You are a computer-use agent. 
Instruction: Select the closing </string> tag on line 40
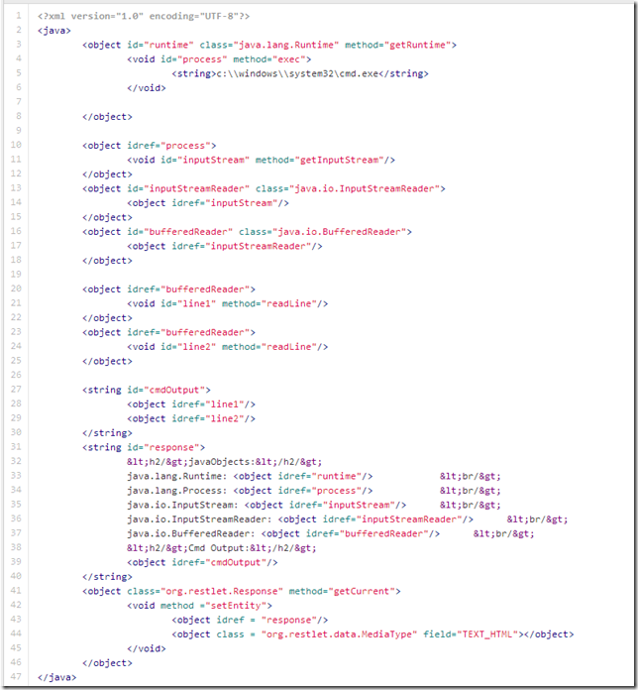tap(107, 577)
